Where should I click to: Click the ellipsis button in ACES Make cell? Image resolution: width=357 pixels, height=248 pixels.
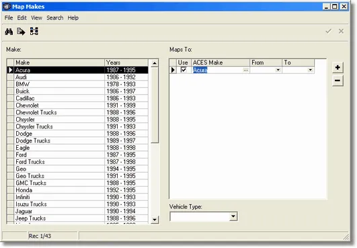click(245, 70)
